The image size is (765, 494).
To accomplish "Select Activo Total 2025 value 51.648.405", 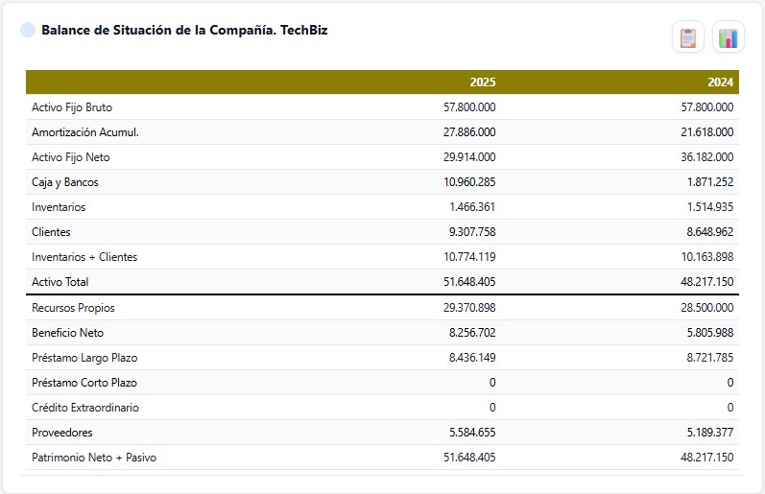I will pyautogui.click(x=469, y=281).
